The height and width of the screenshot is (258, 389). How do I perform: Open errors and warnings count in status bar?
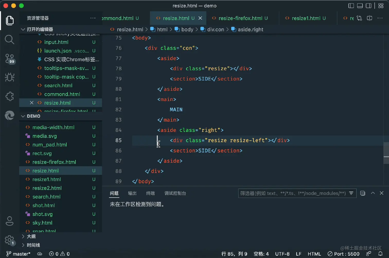(x=59, y=254)
